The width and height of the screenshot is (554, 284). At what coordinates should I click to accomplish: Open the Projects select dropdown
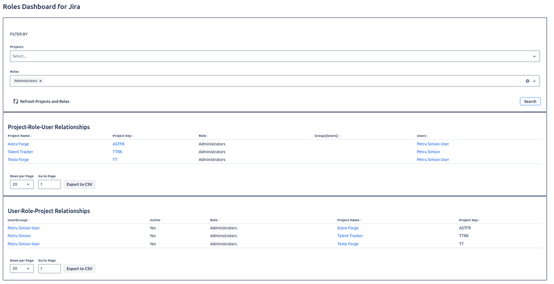pyautogui.click(x=275, y=56)
